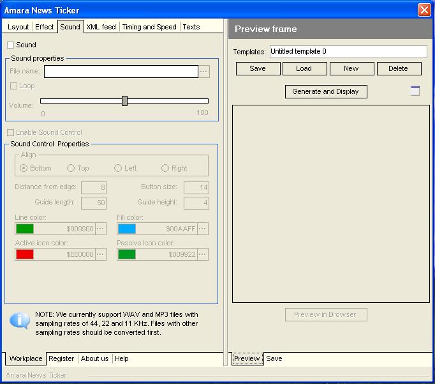Close the Amara News Ticker window

pyautogui.click(x=424, y=10)
